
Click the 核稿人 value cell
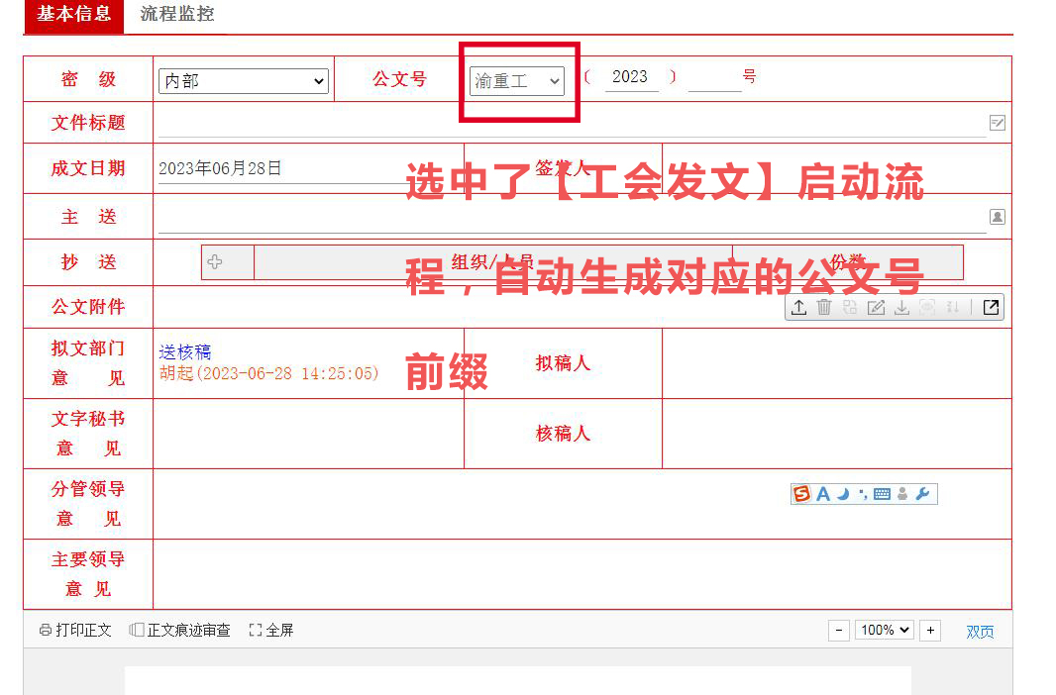[x=836, y=434]
